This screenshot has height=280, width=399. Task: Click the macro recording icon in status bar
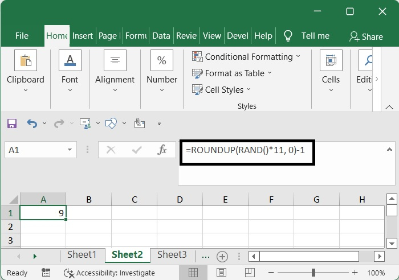point(46,273)
